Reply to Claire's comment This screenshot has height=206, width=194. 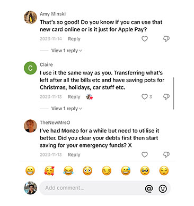tap(74, 97)
